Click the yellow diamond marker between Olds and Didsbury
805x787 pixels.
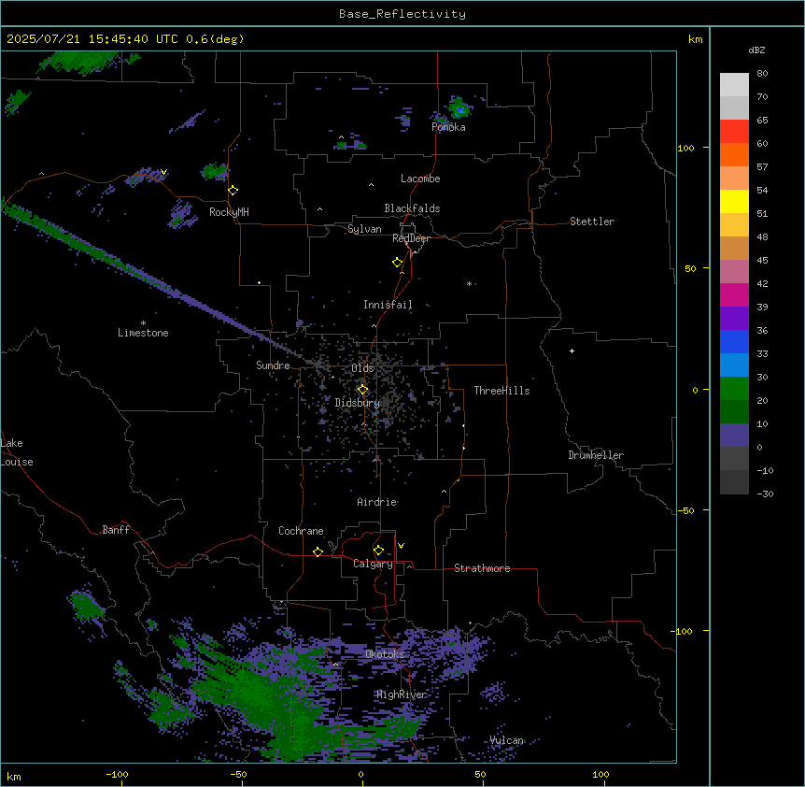point(363,390)
